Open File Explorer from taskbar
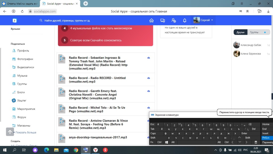The width and height of the screenshot is (273, 154). [x=56, y=150]
